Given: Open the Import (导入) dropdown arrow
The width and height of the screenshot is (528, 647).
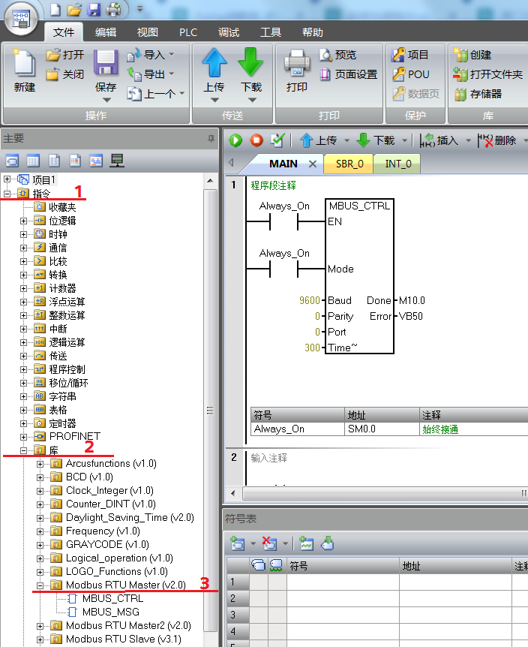Looking at the screenshot, I should pyautogui.click(x=171, y=55).
